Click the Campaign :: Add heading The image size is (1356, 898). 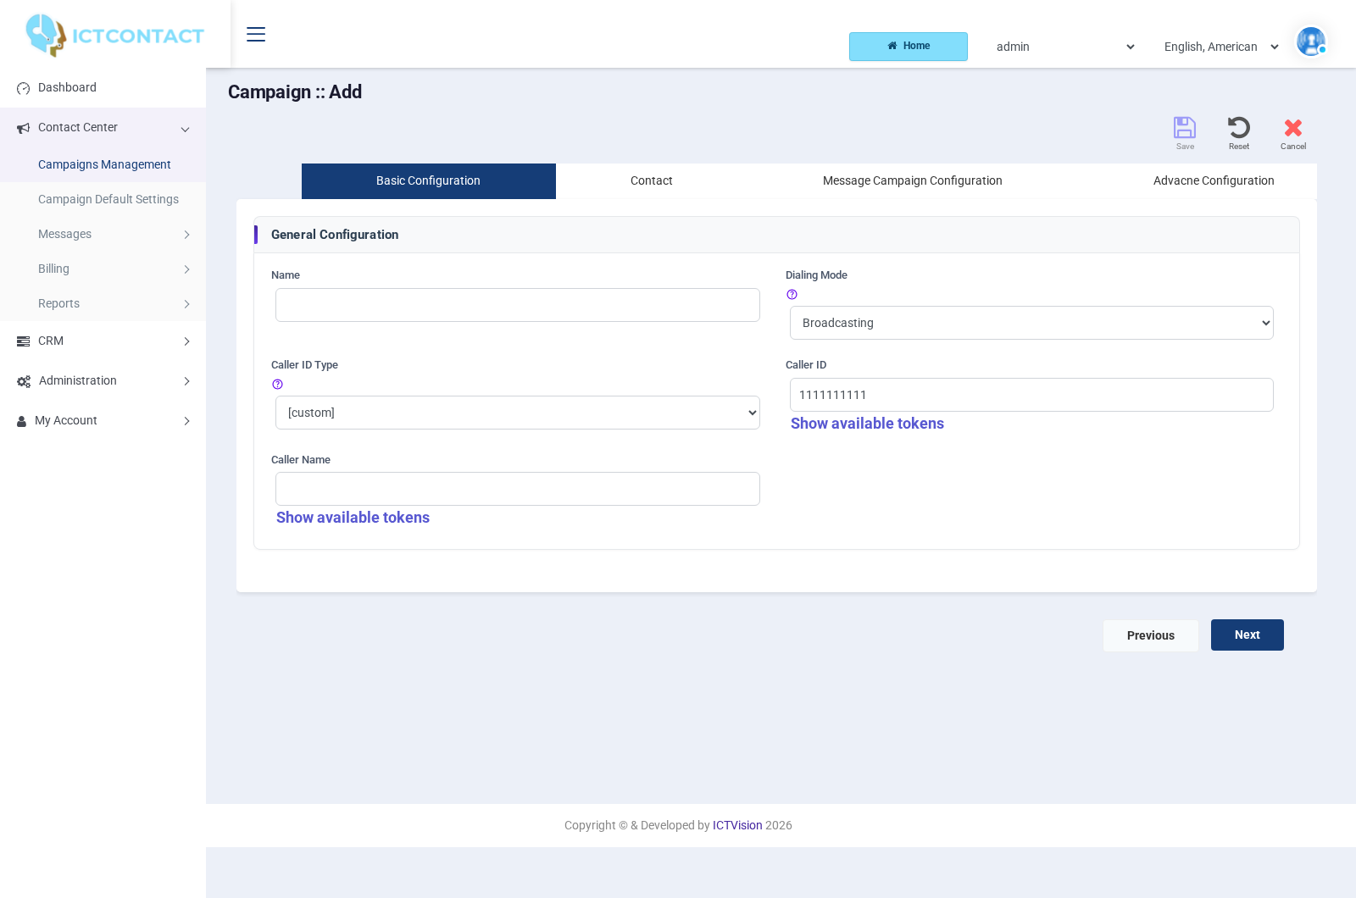(x=295, y=92)
